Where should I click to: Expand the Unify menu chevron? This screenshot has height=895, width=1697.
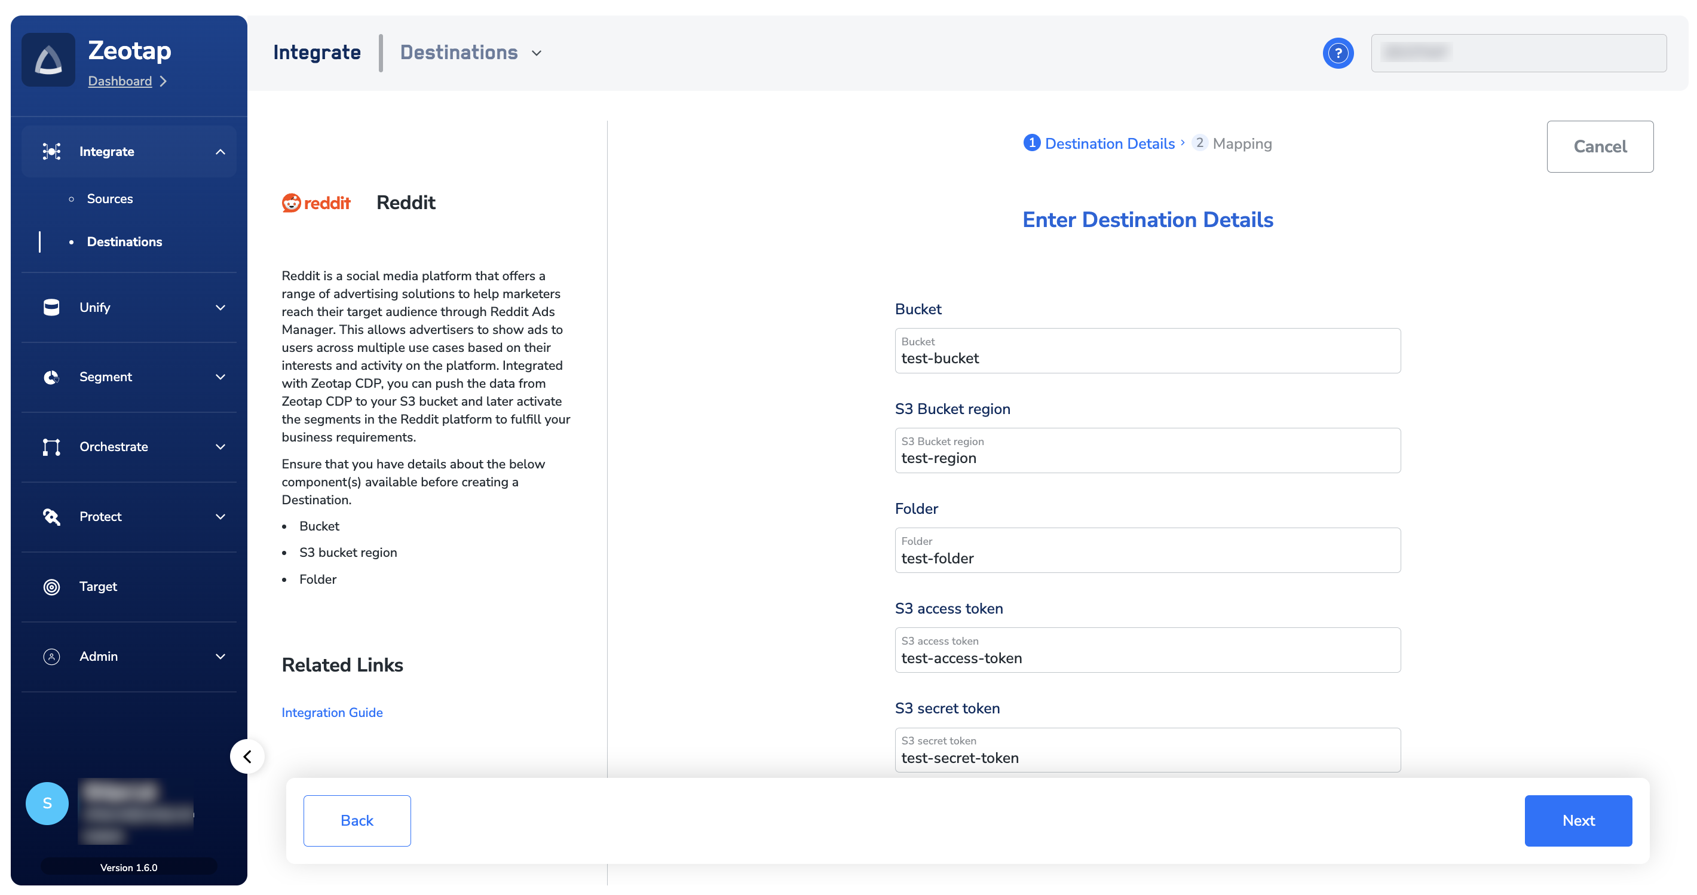pos(220,308)
